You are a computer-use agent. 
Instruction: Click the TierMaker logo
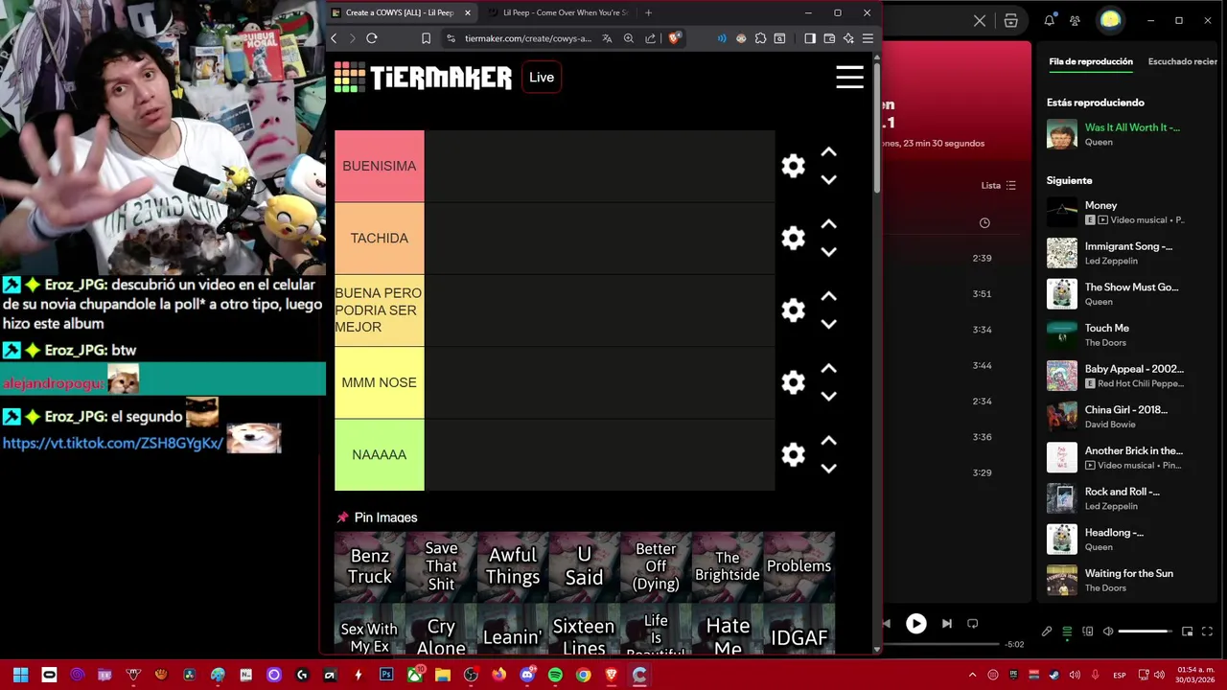(x=423, y=78)
